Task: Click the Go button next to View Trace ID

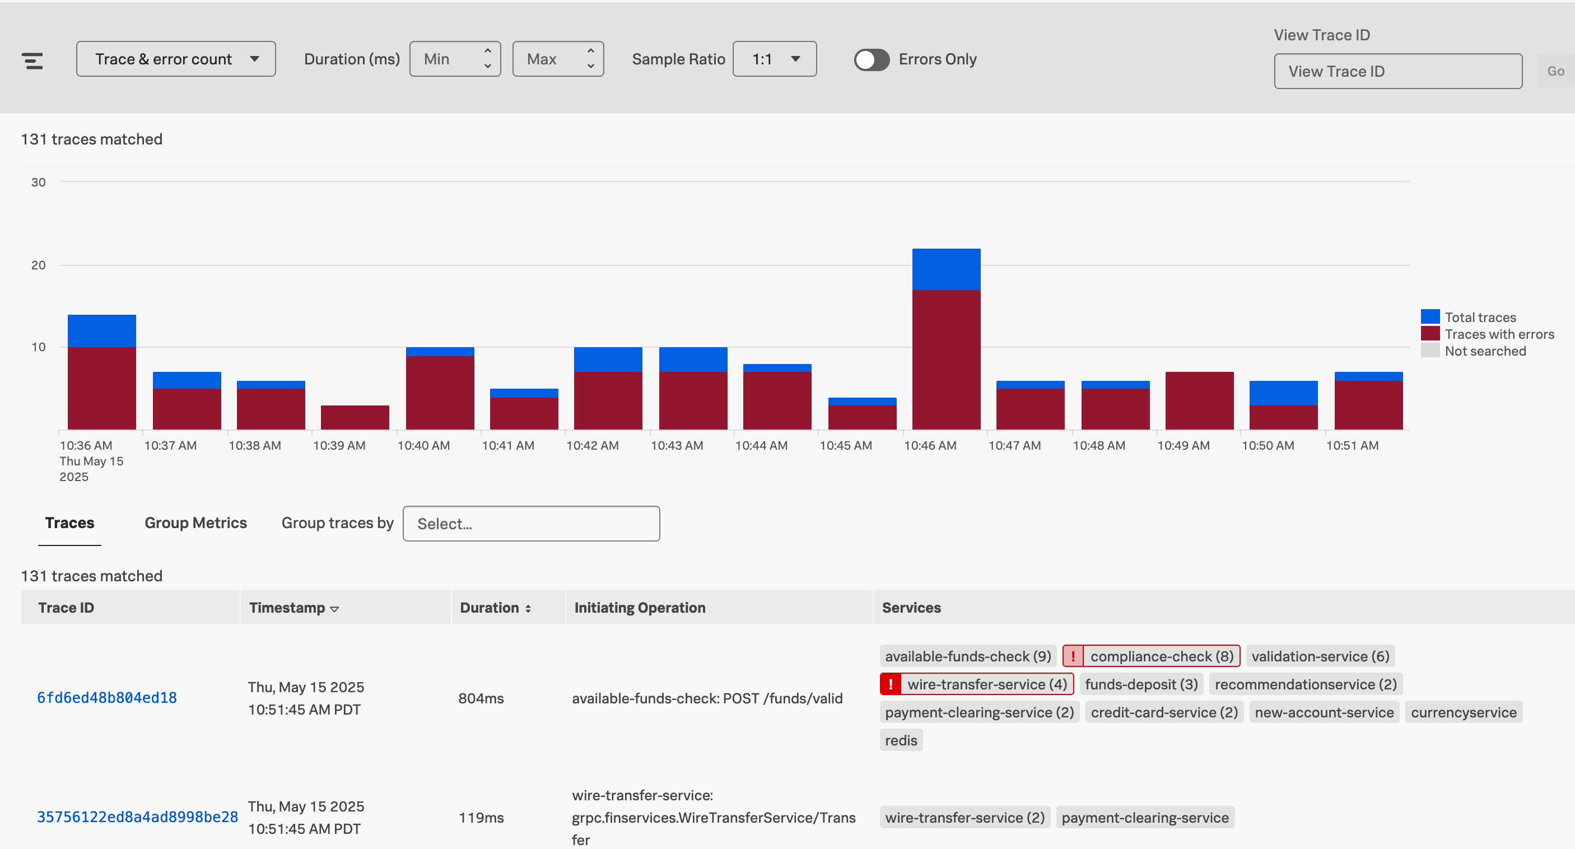Action: coord(1555,71)
